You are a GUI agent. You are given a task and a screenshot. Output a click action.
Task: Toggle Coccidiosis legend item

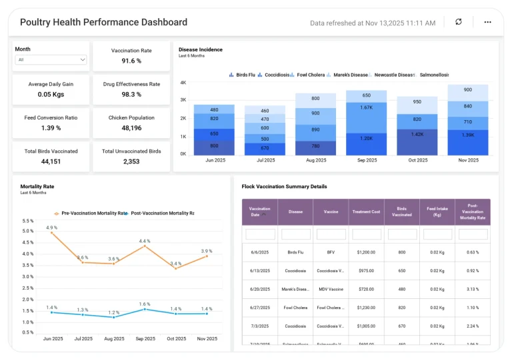(x=273, y=75)
